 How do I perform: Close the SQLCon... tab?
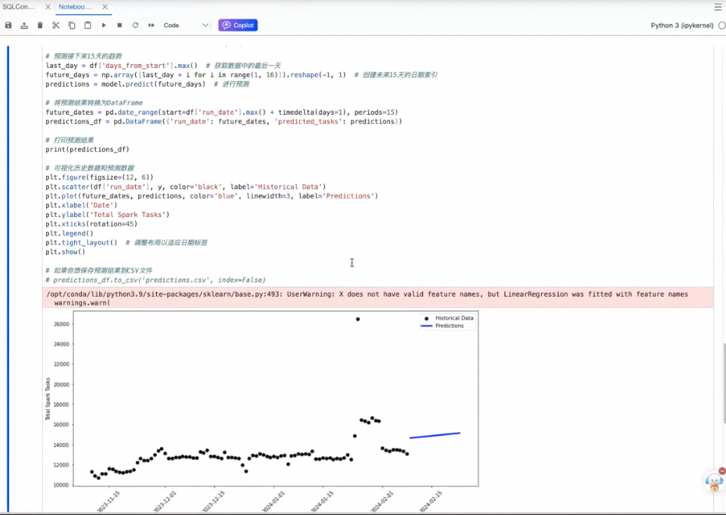coord(48,7)
